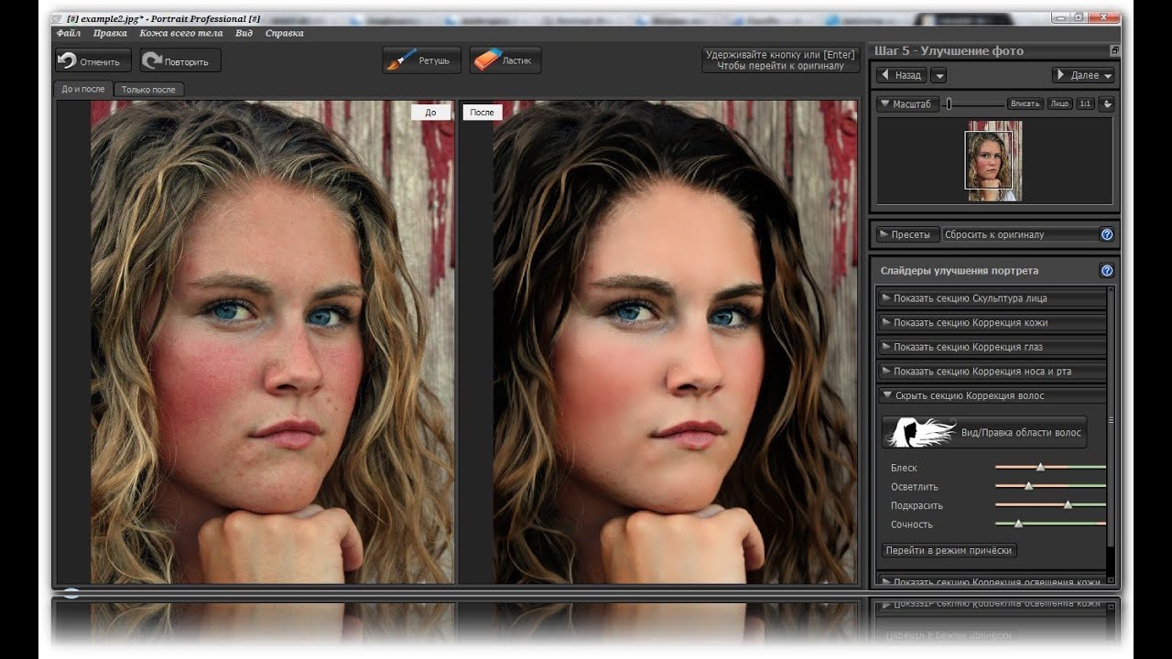Redo the edit with Повторить
The height and width of the screenshot is (659, 1172).
179,61
